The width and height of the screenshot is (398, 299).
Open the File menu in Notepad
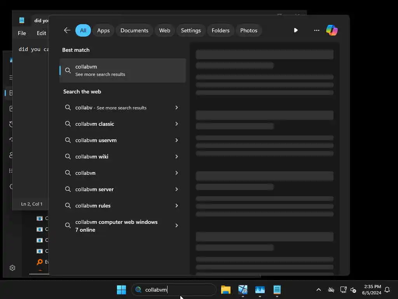(x=22, y=33)
